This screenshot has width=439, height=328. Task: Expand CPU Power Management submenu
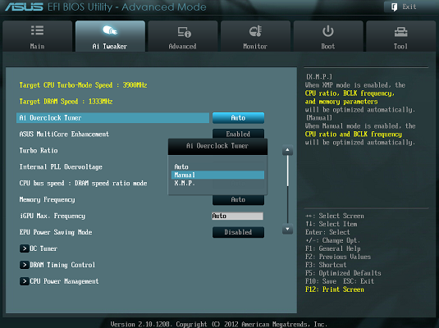[x=59, y=281]
